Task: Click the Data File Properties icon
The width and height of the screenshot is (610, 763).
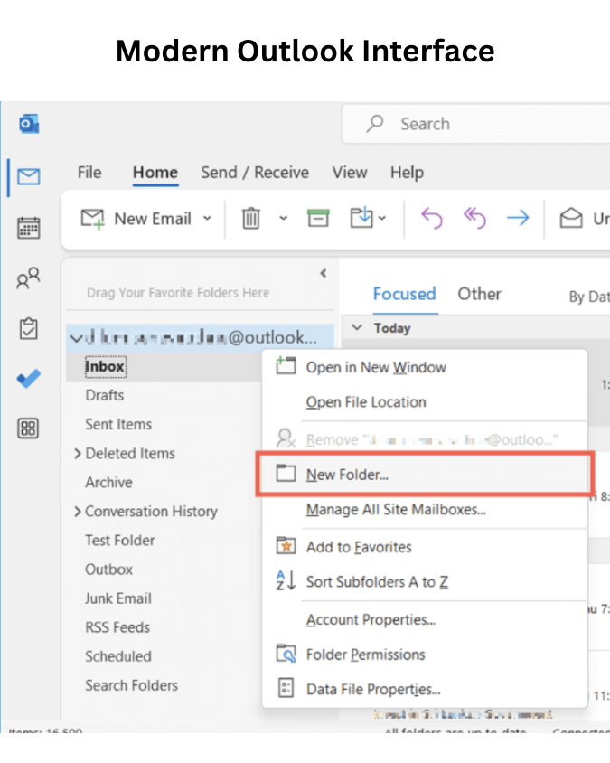Action: (x=286, y=688)
